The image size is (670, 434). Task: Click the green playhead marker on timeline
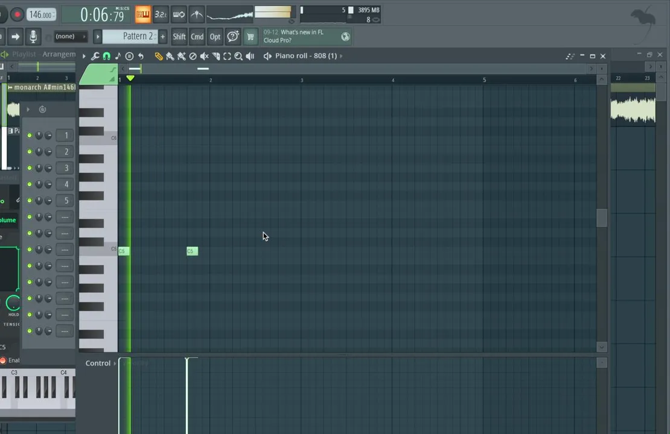(130, 78)
